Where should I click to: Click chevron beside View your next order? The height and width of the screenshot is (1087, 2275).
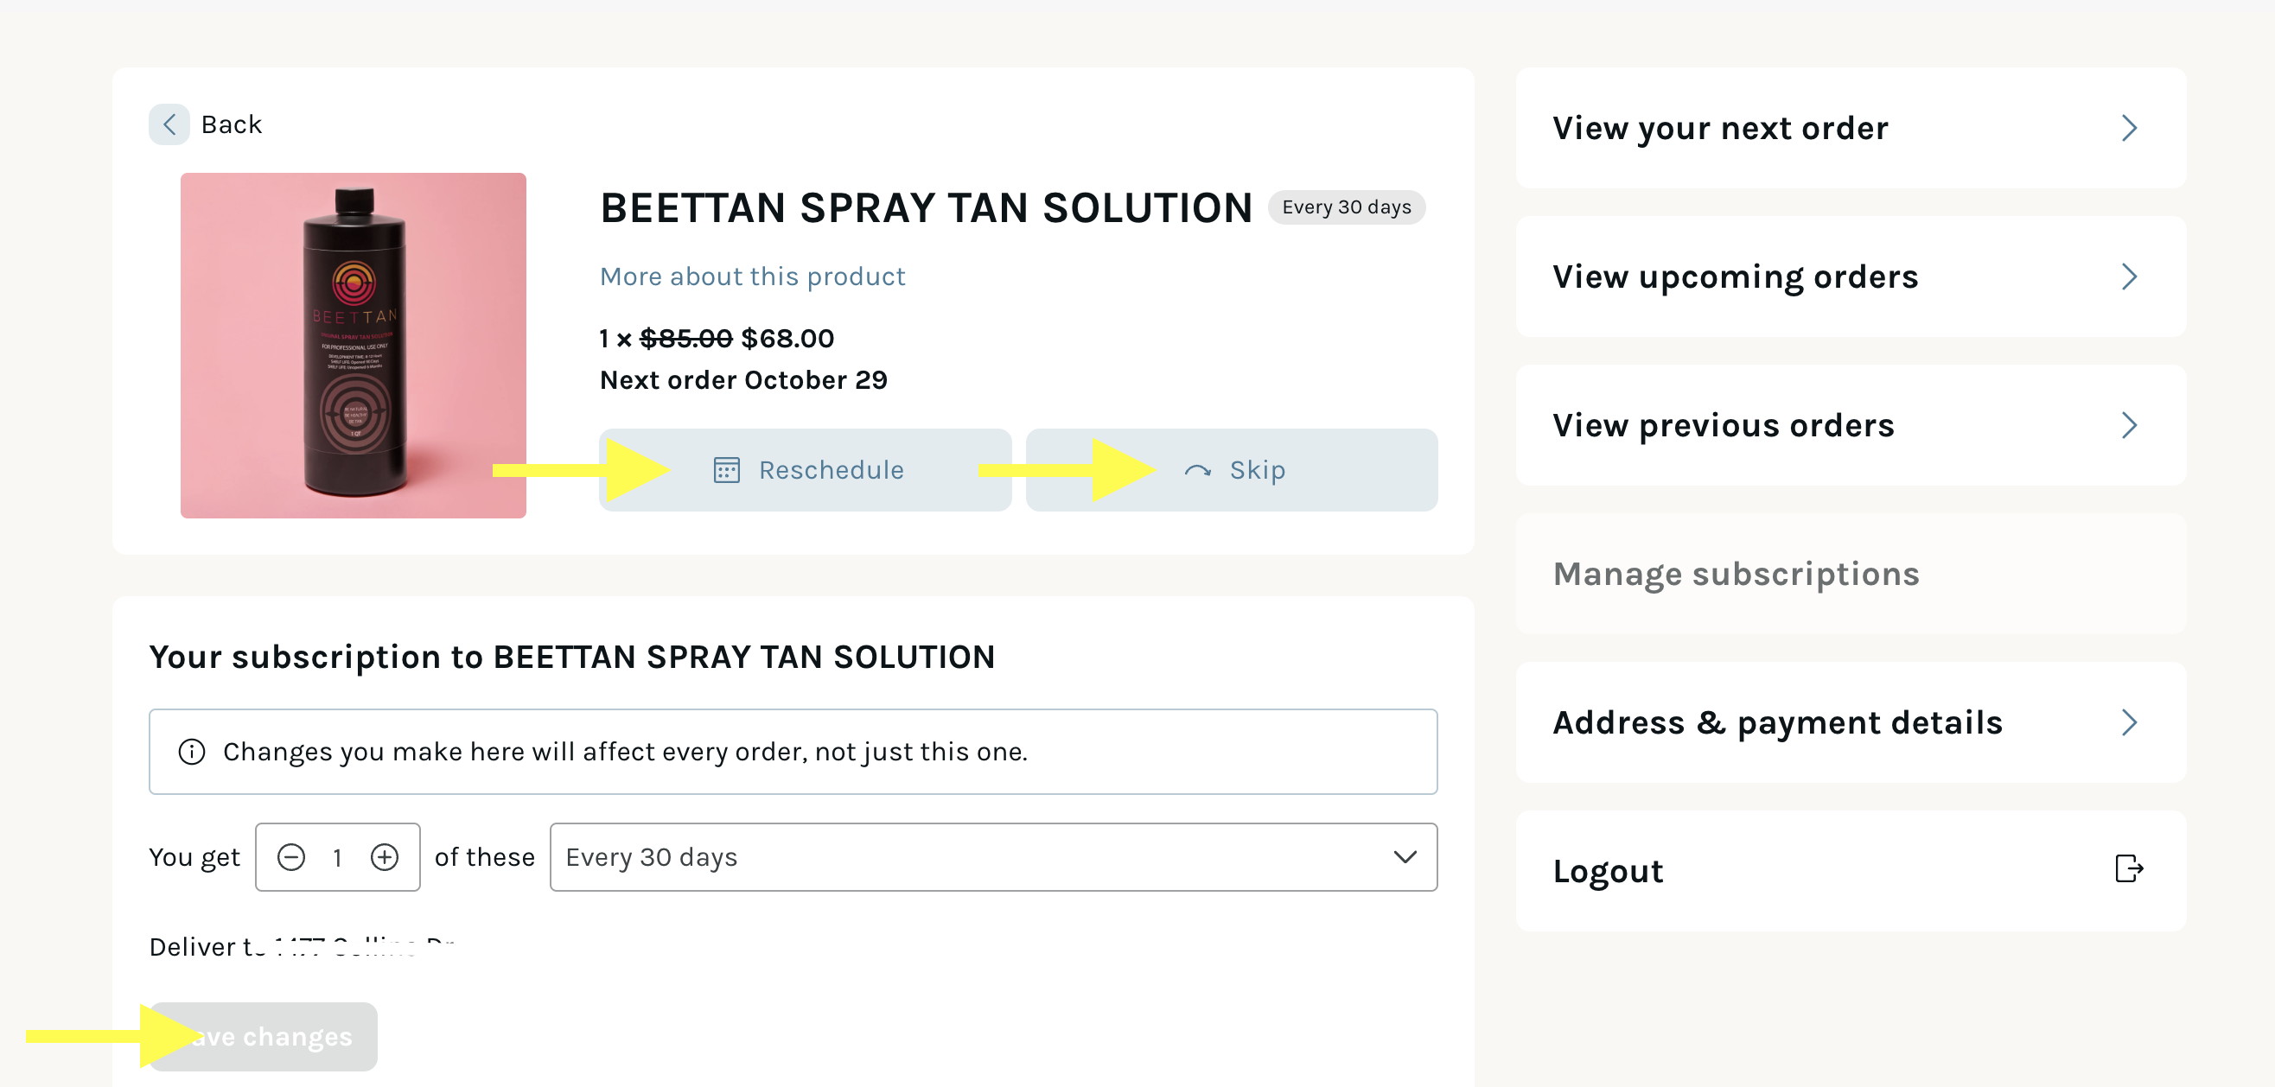(2129, 128)
